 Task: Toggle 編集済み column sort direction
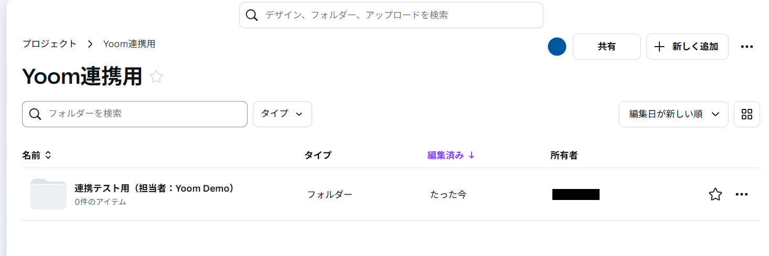(x=451, y=155)
